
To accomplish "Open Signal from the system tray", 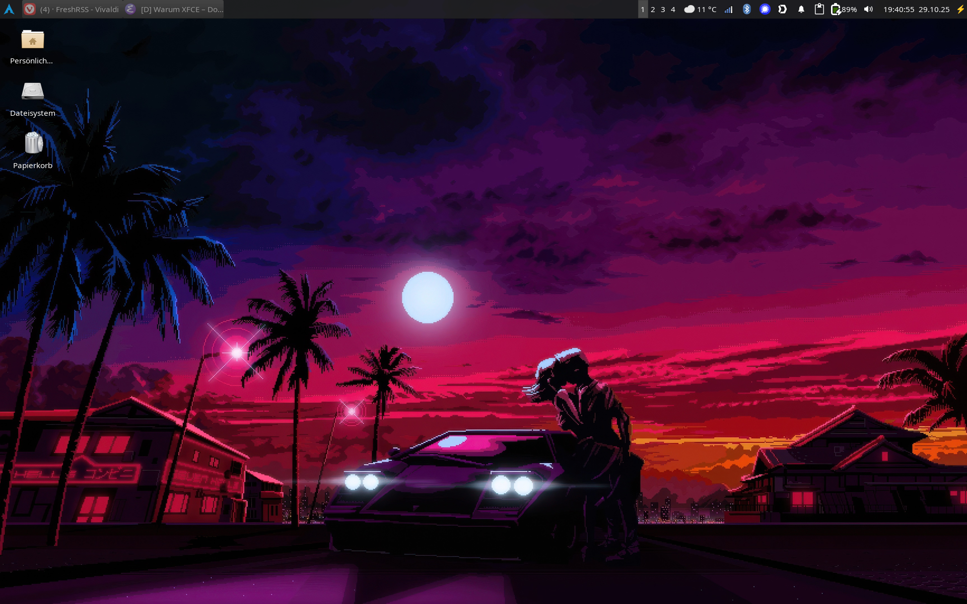I will (765, 9).
